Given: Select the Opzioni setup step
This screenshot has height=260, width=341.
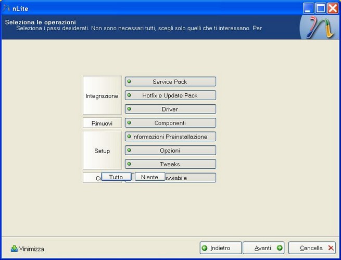Looking at the screenshot, I should [170, 151].
